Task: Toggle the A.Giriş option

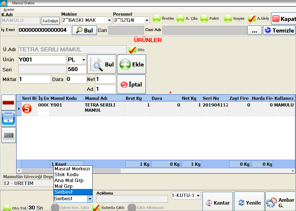Action: pyautogui.click(x=252, y=19)
